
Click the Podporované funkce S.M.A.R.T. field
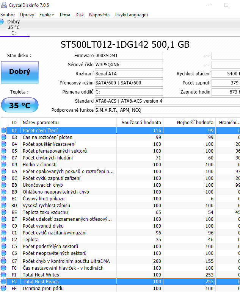point(167,110)
